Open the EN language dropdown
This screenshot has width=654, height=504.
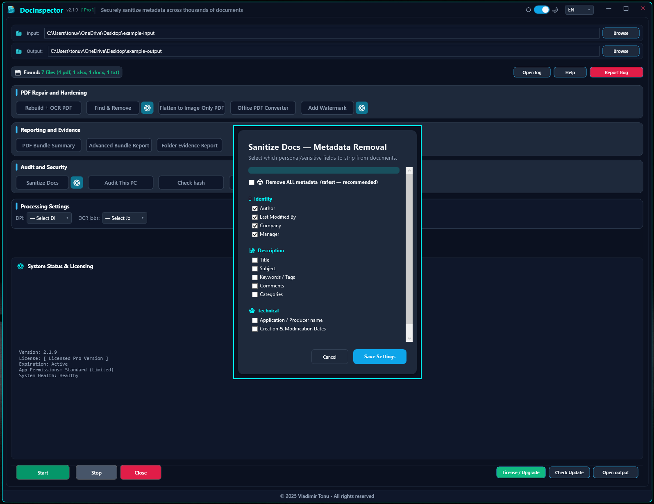(x=579, y=10)
